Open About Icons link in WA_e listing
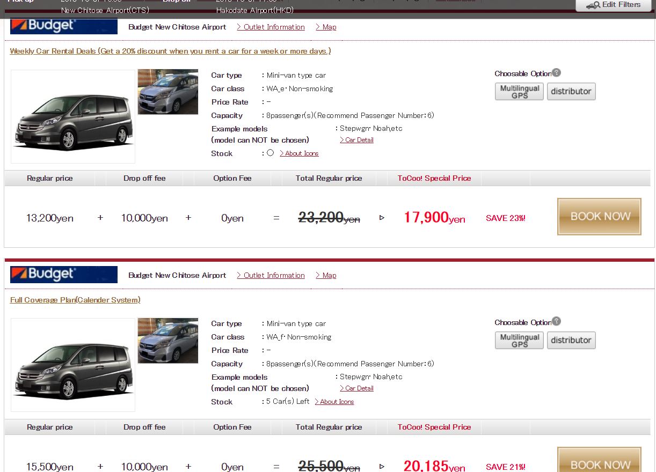Image resolution: width=656 pixels, height=472 pixels. tap(299, 153)
